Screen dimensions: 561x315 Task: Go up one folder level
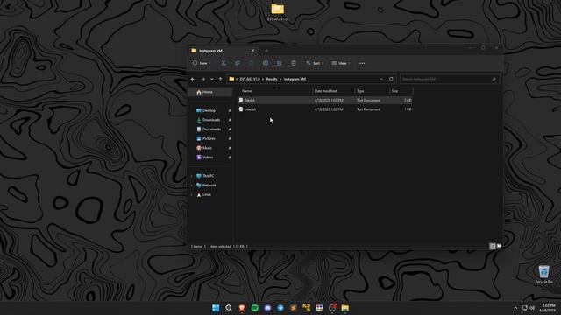pos(220,79)
